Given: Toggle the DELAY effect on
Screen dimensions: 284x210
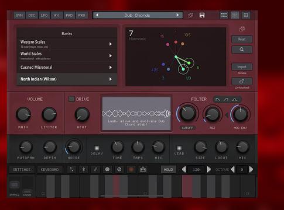Looking at the screenshot, I should click(x=97, y=148).
